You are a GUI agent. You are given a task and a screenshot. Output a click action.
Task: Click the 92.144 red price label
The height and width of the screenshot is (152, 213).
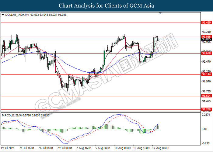tap(206, 74)
